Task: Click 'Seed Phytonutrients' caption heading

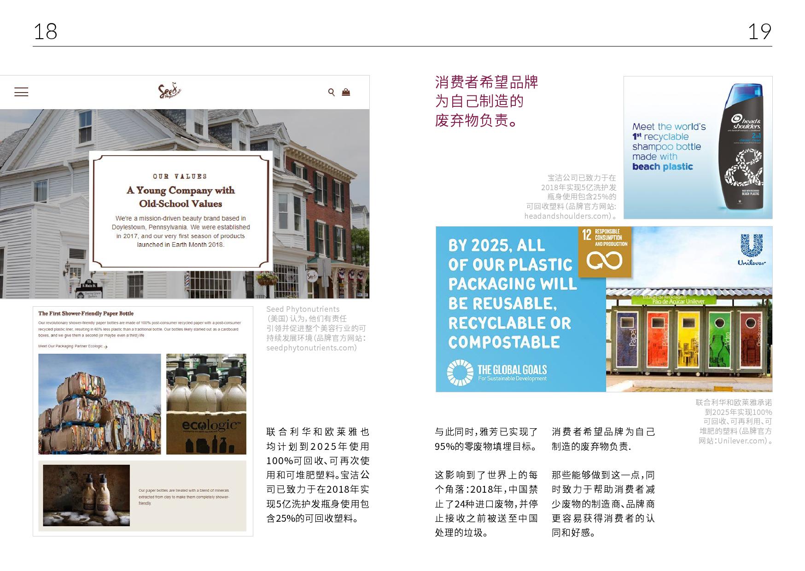Action: (303, 309)
